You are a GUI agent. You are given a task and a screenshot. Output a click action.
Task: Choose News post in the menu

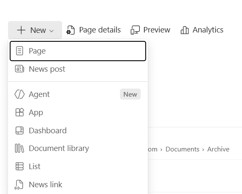[x=78, y=69]
